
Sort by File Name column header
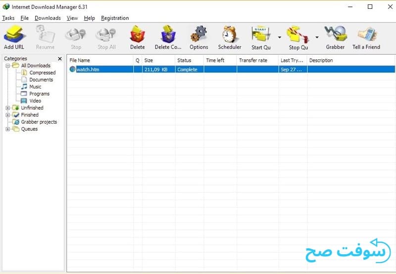pos(100,60)
